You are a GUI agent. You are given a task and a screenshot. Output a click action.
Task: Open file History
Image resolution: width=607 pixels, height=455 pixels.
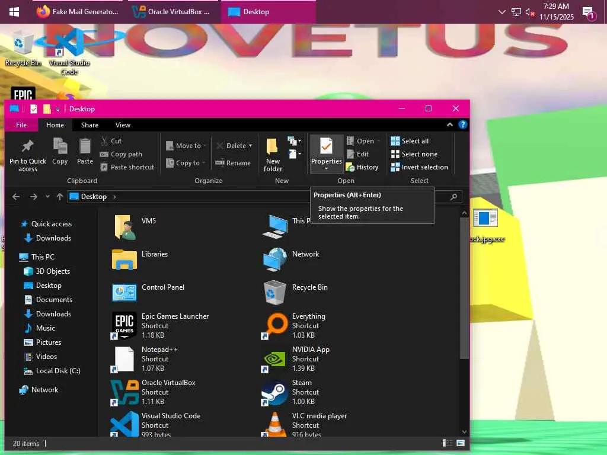click(362, 167)
